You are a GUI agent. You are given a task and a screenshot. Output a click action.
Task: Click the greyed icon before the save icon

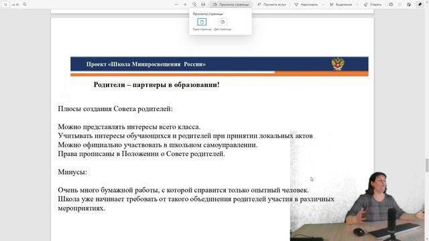click(x=400, y=5)
